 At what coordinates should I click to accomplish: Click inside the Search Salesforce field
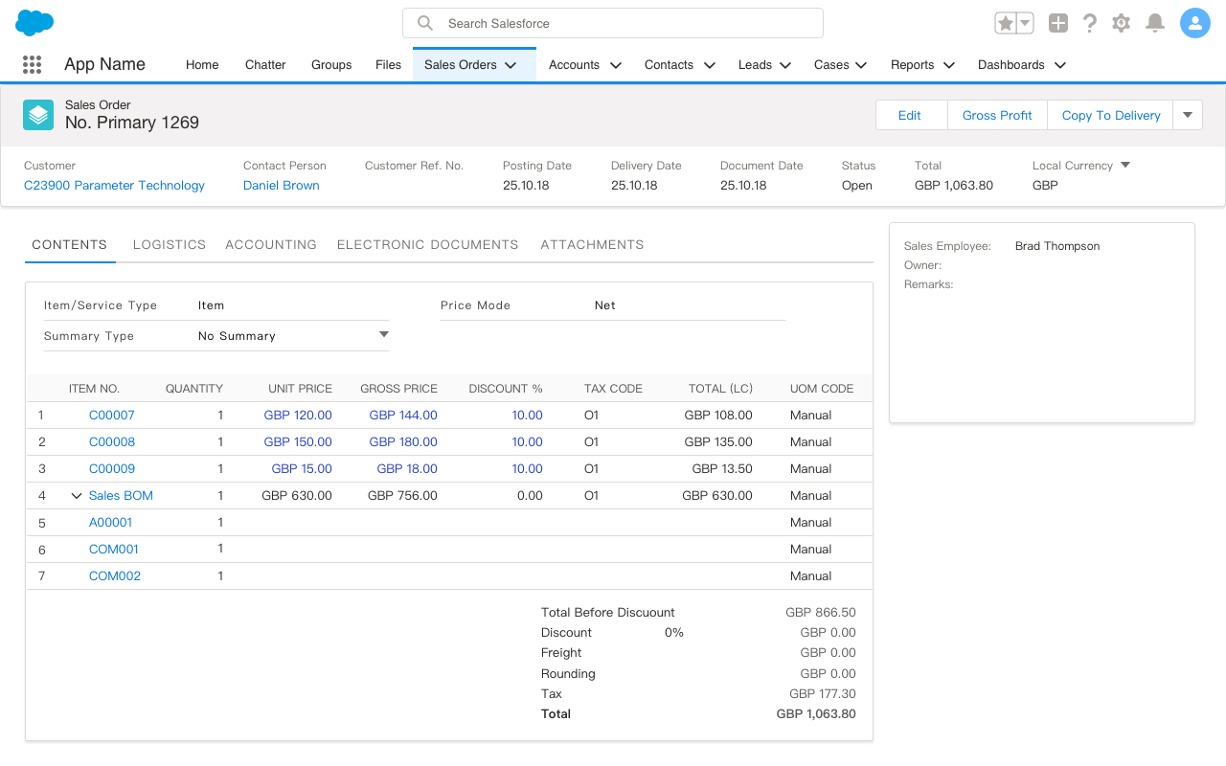tap(613, 22)
